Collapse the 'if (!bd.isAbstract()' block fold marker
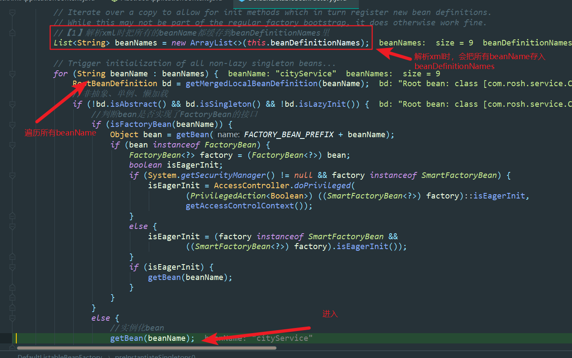The image size is (572, 358). 12,104
